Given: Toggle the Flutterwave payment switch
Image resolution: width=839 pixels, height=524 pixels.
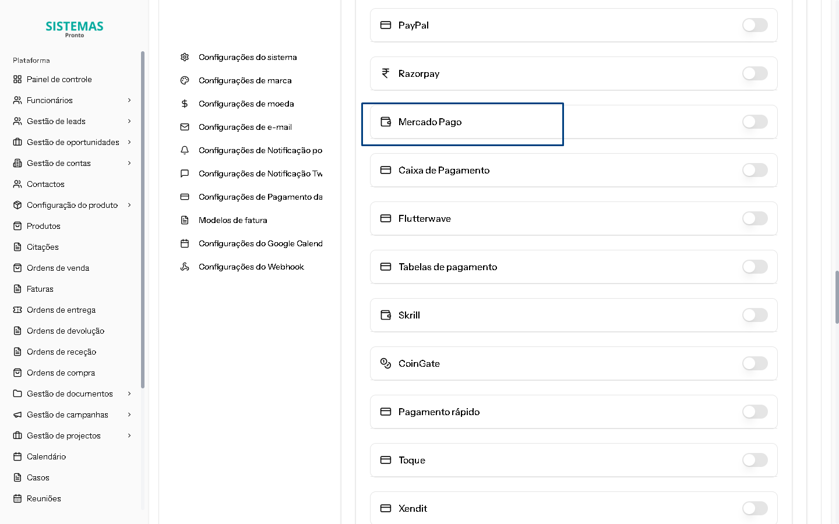Looking at the screenshot, I should [755, 218].
